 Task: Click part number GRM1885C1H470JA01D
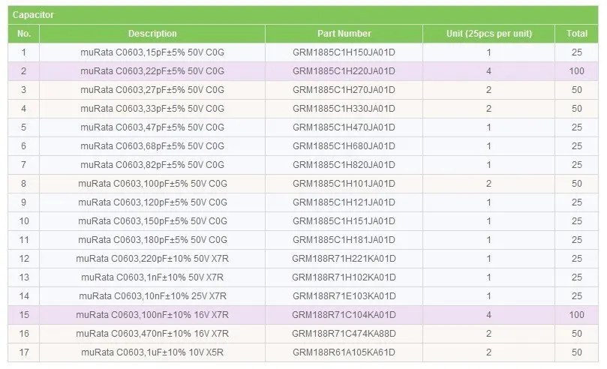click(x=344, y=127)
